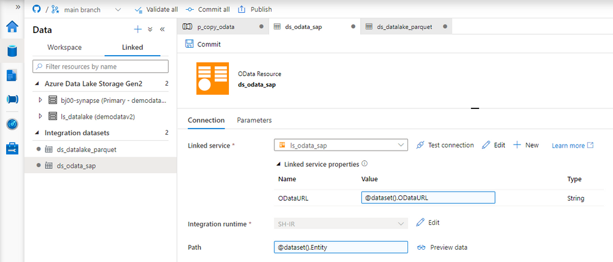Open the Linked service ls_odata_sap dropdown
The image size is (613, 262).
(341, 145)
